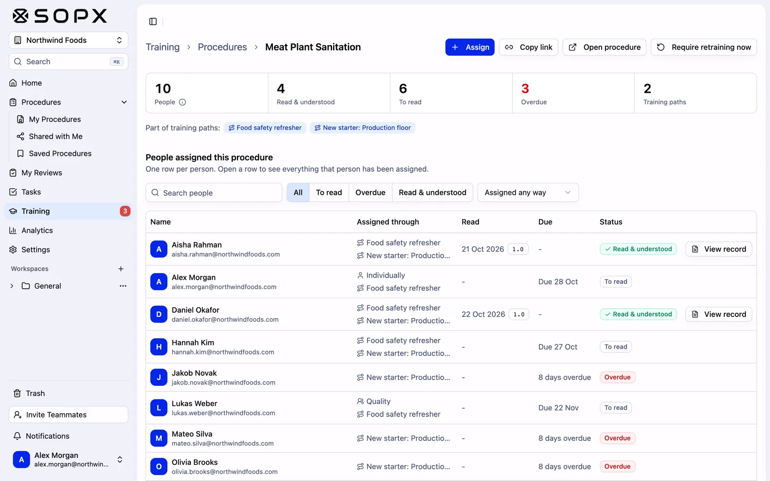770x481 pixels.
Task: Filter people by To read
Action: click(329, 192)
